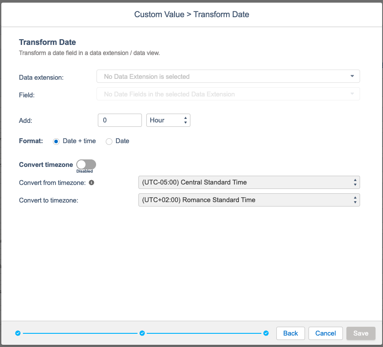Viewport: 383px width, 347px height.
Task: Open the Field dropdown
Action: tap(228, 93)
